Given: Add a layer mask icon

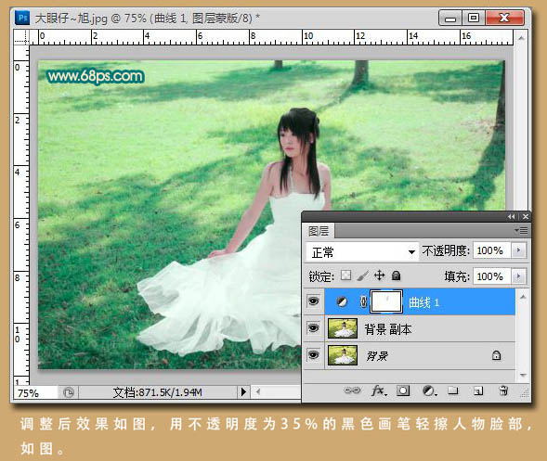Looking at the screenshot, I should pyautogui.click(x=403, y=391).
